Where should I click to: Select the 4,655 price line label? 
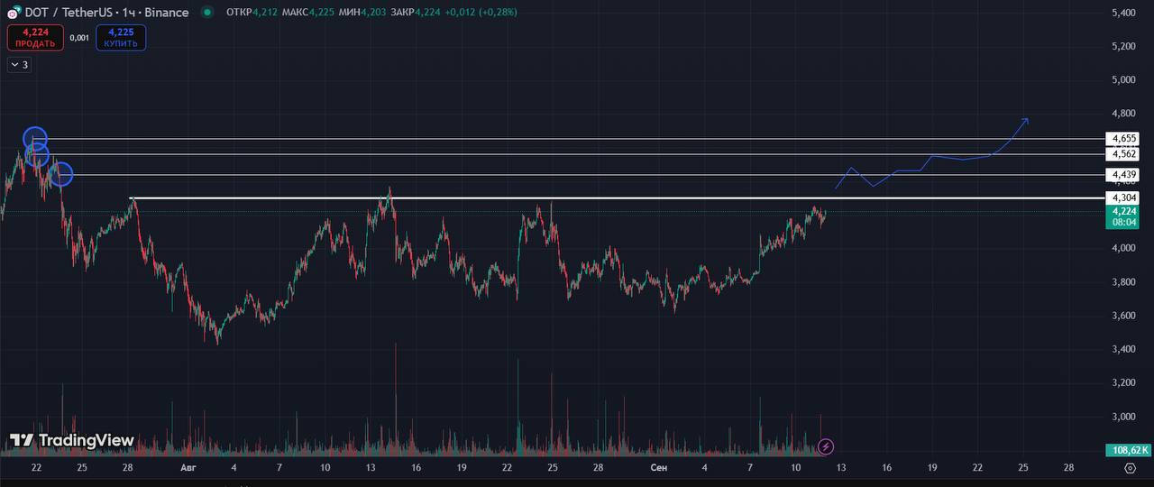pos(1124,139)
